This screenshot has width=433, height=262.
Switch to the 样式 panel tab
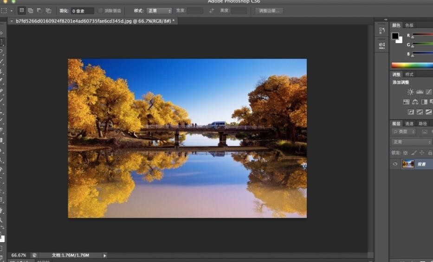pos(409,75)
